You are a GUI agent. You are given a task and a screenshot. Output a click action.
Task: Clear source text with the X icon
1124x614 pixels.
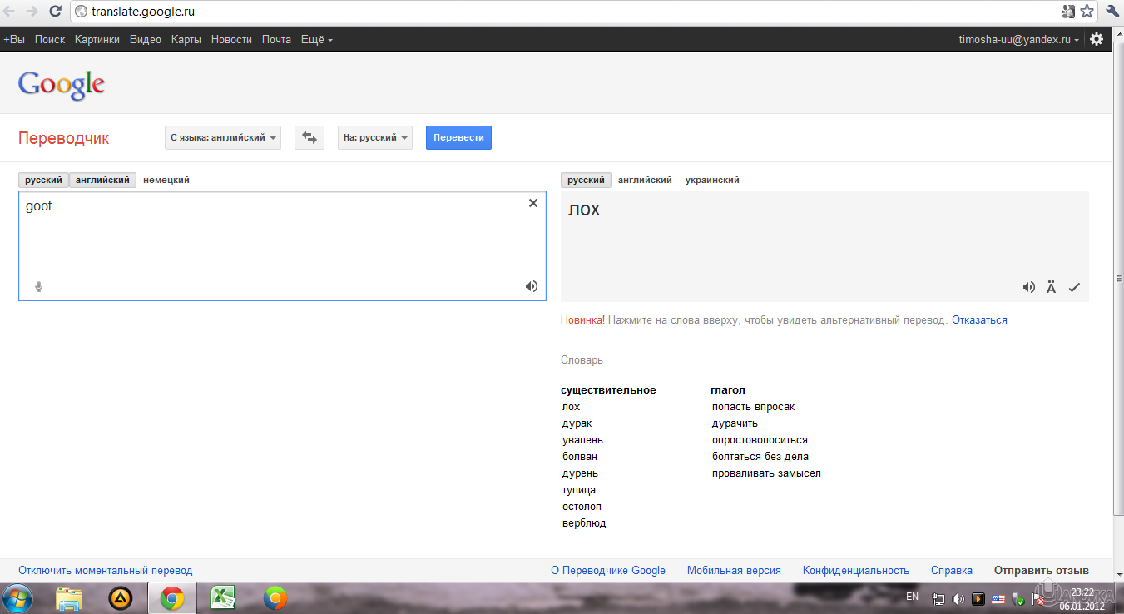click(533, 203)
